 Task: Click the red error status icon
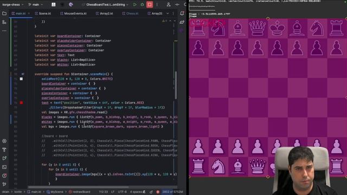point(158,192)
